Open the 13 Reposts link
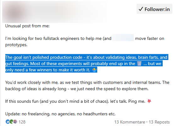This screenshot has width=174, height=126. click(159, 122)
